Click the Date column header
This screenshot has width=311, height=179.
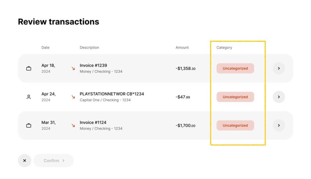pyautogui.click(x=45, y=47)
